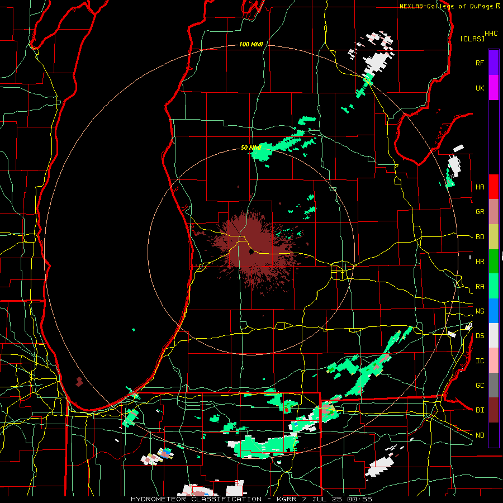Click the HR legend label

(x=480, y=262)
